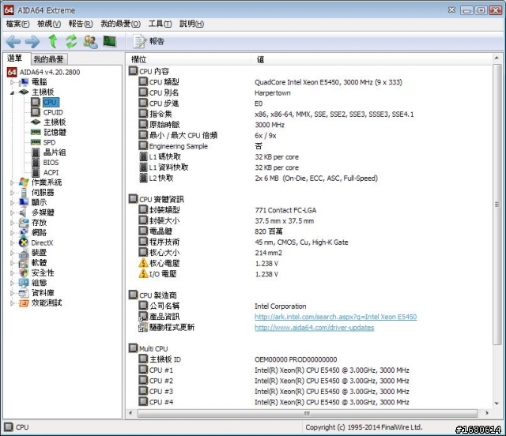Screen dimensions: 506x436
Task: Click the horizontal scrollbar left arrow
Action: 130,413
